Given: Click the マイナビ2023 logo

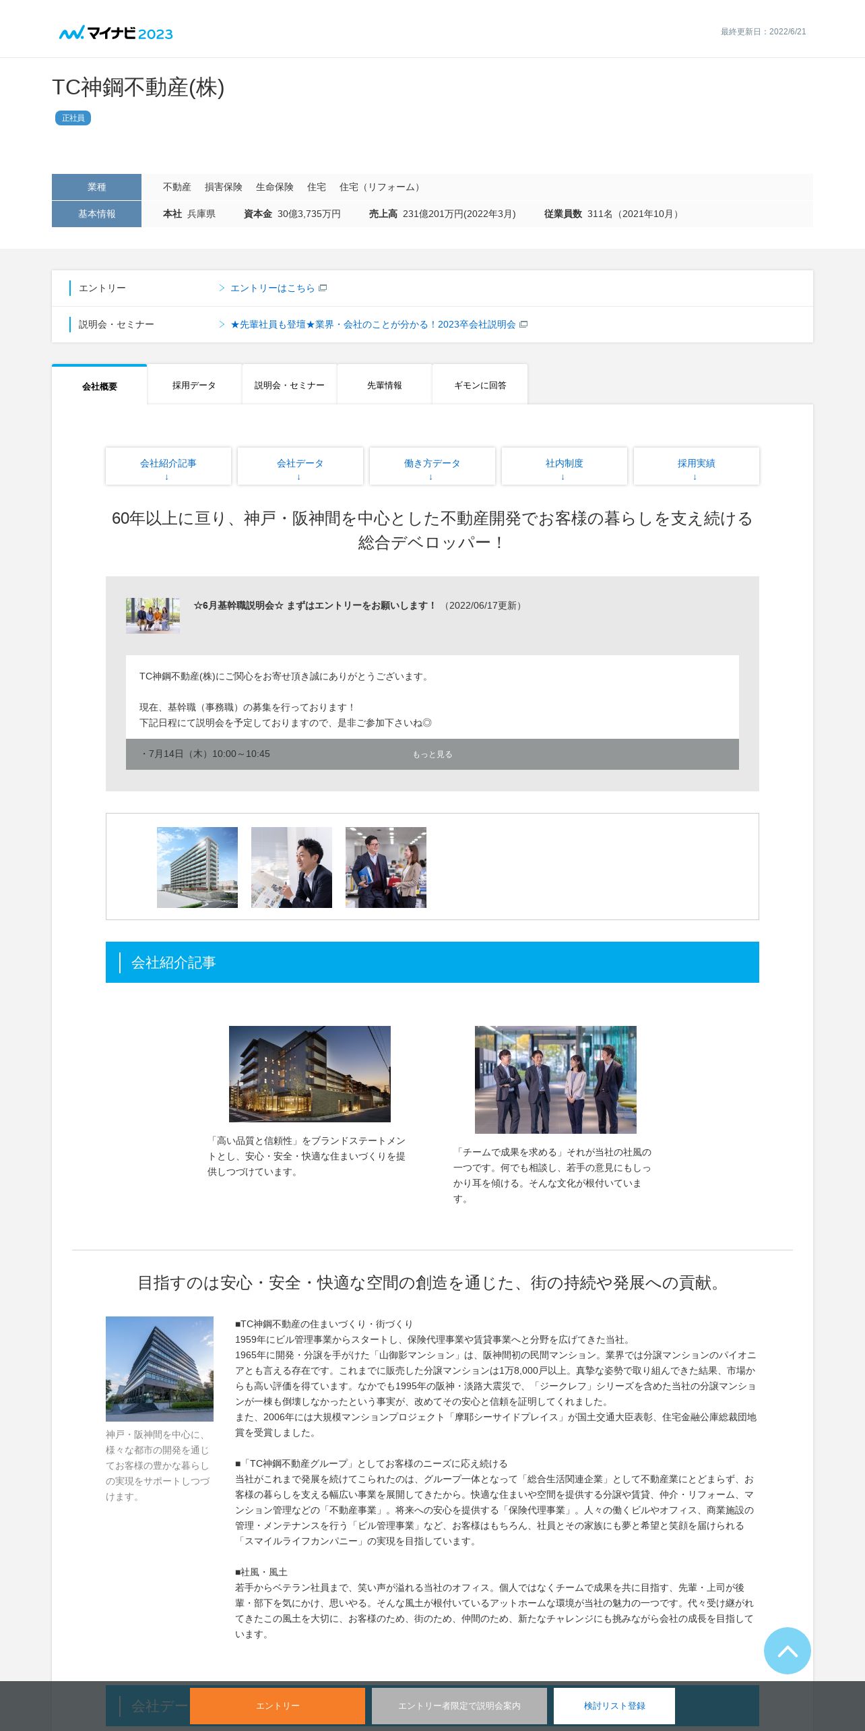Looking at the screenshot, I should [116, 33].
